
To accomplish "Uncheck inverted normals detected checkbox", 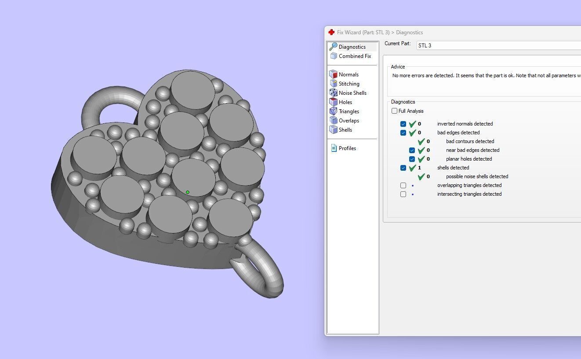I will click(x=403, y=124).
